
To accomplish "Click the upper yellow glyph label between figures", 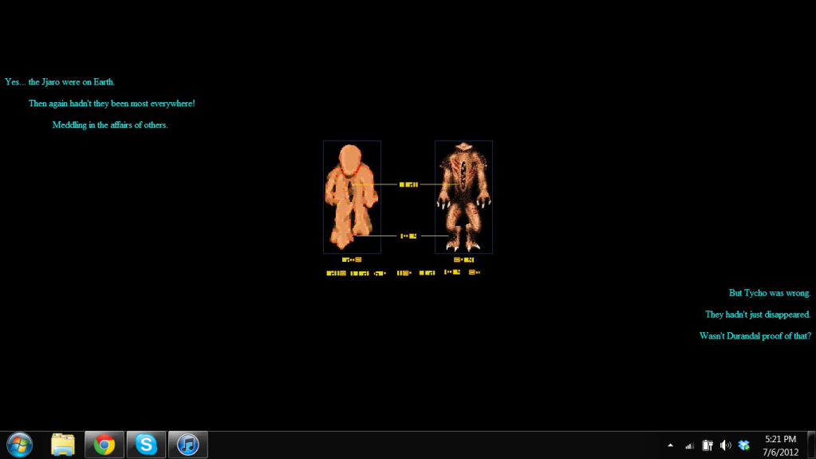I will 408,184.
